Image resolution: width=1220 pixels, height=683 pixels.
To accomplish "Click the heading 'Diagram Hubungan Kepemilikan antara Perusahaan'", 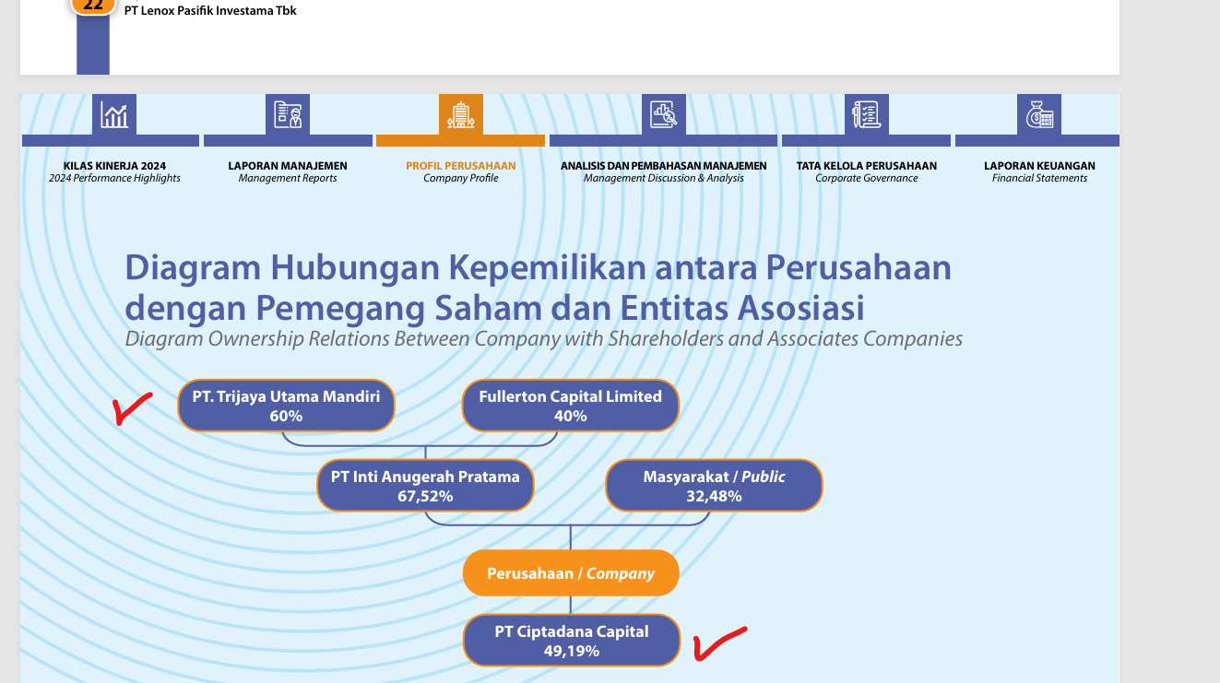I will tap(539, 267).
